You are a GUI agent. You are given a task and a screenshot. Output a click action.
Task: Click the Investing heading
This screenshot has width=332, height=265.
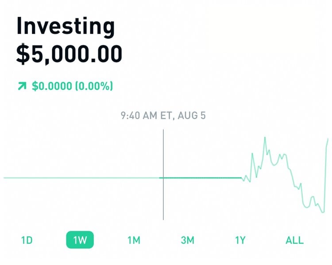click(x=66, y=26)
